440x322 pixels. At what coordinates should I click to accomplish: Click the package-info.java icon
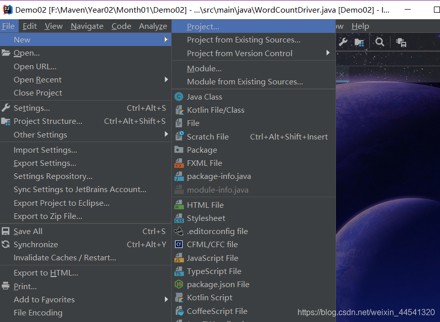pos(179,176)
